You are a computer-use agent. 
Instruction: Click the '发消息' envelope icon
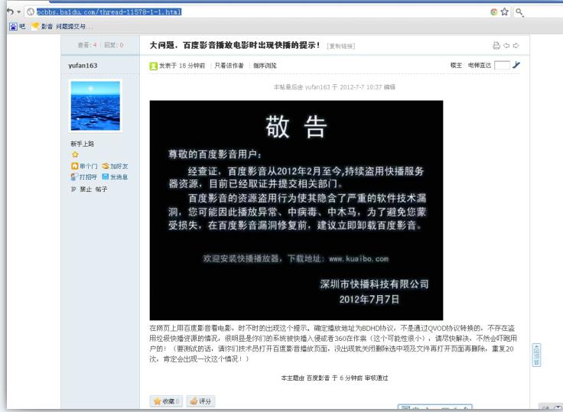pos(106,177)
